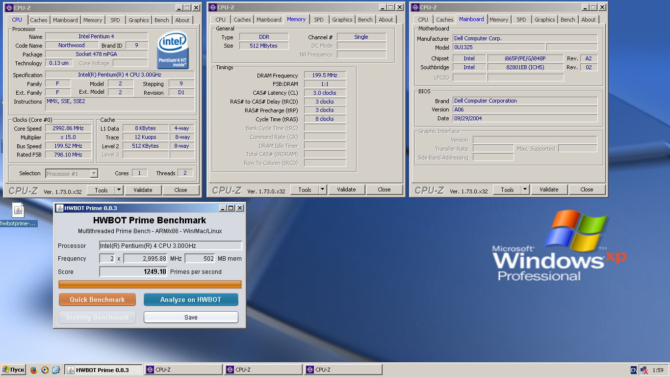
Task: Click Close button in CPU-Z Processor window
Action: tap(180, 190)
